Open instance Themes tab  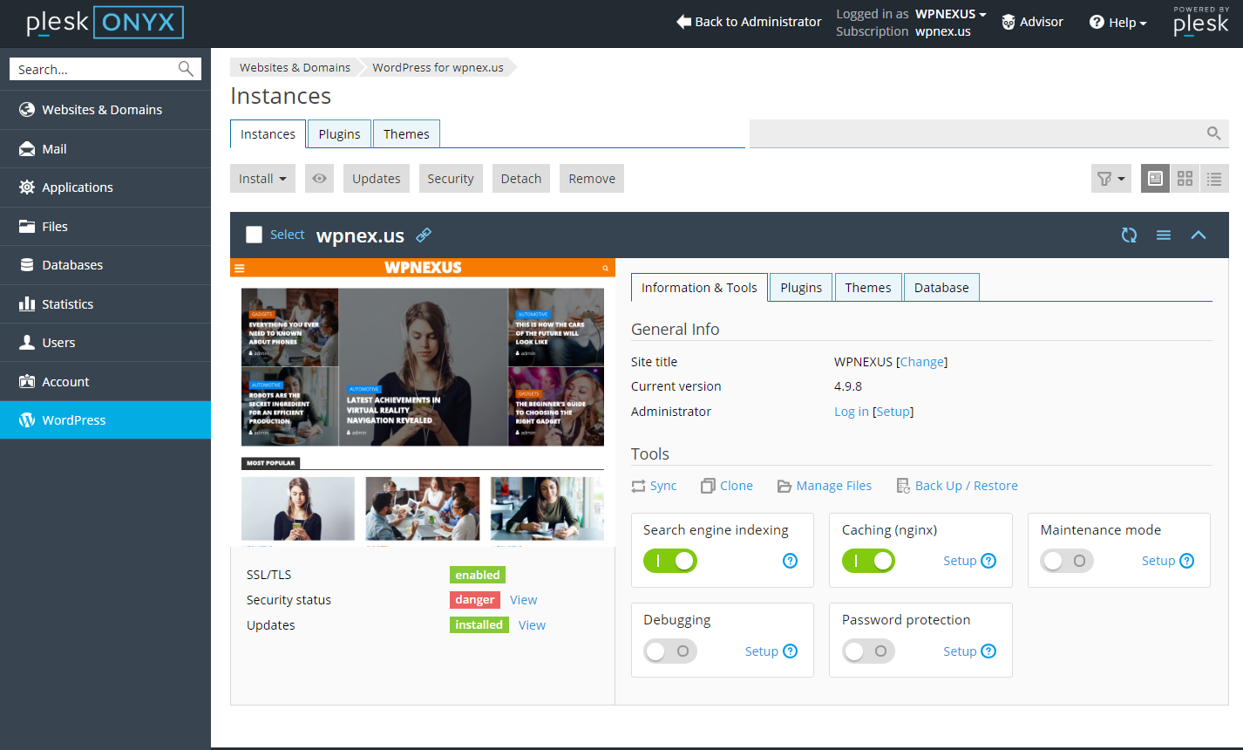coord(868,287)
